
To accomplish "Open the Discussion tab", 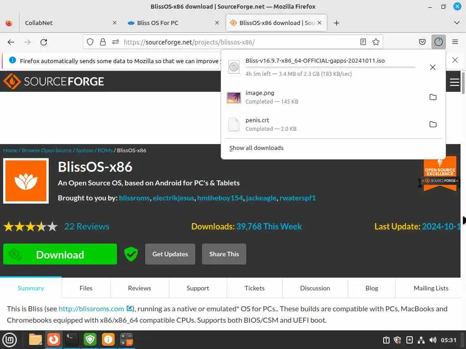I will 315,288.
